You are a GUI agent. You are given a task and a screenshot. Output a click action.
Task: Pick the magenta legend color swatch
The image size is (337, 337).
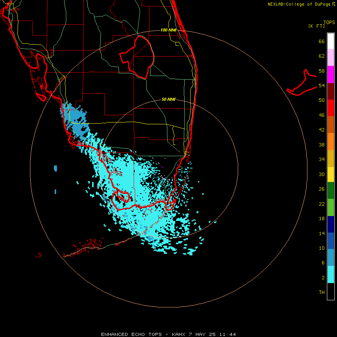[331, 75]
